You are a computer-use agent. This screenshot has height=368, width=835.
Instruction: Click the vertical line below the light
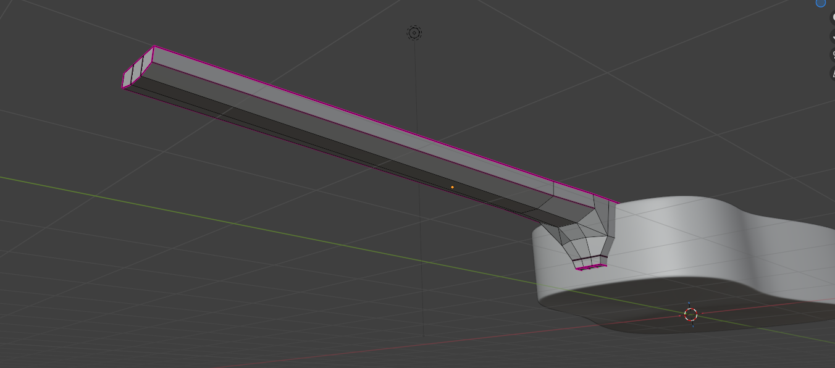(x=418, y=185)
